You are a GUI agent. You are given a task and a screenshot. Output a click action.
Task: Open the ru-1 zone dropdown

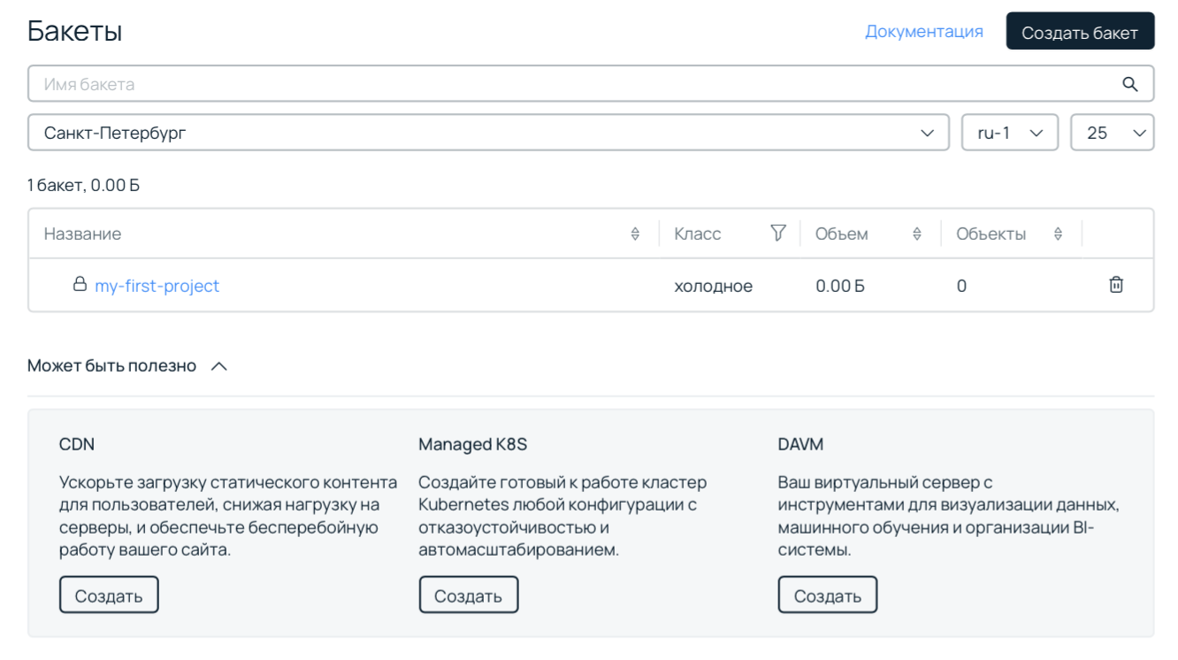tap(1009, 133)
